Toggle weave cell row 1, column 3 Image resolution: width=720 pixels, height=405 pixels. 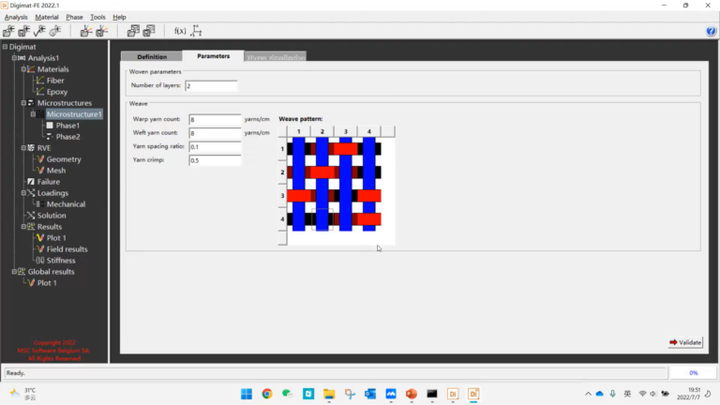346,149
